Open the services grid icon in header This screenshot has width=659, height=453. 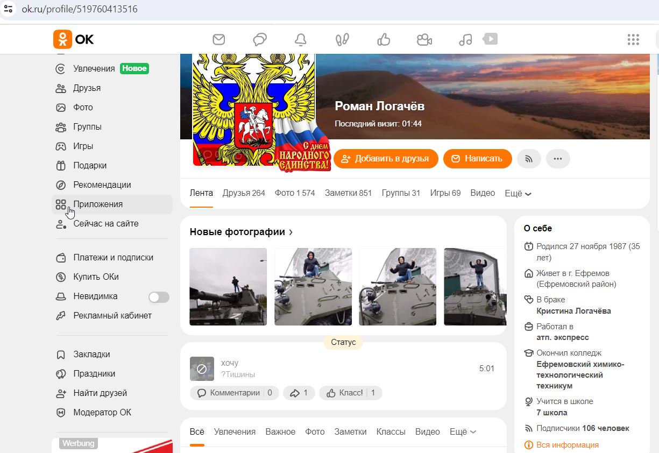[x=633, y=39]
